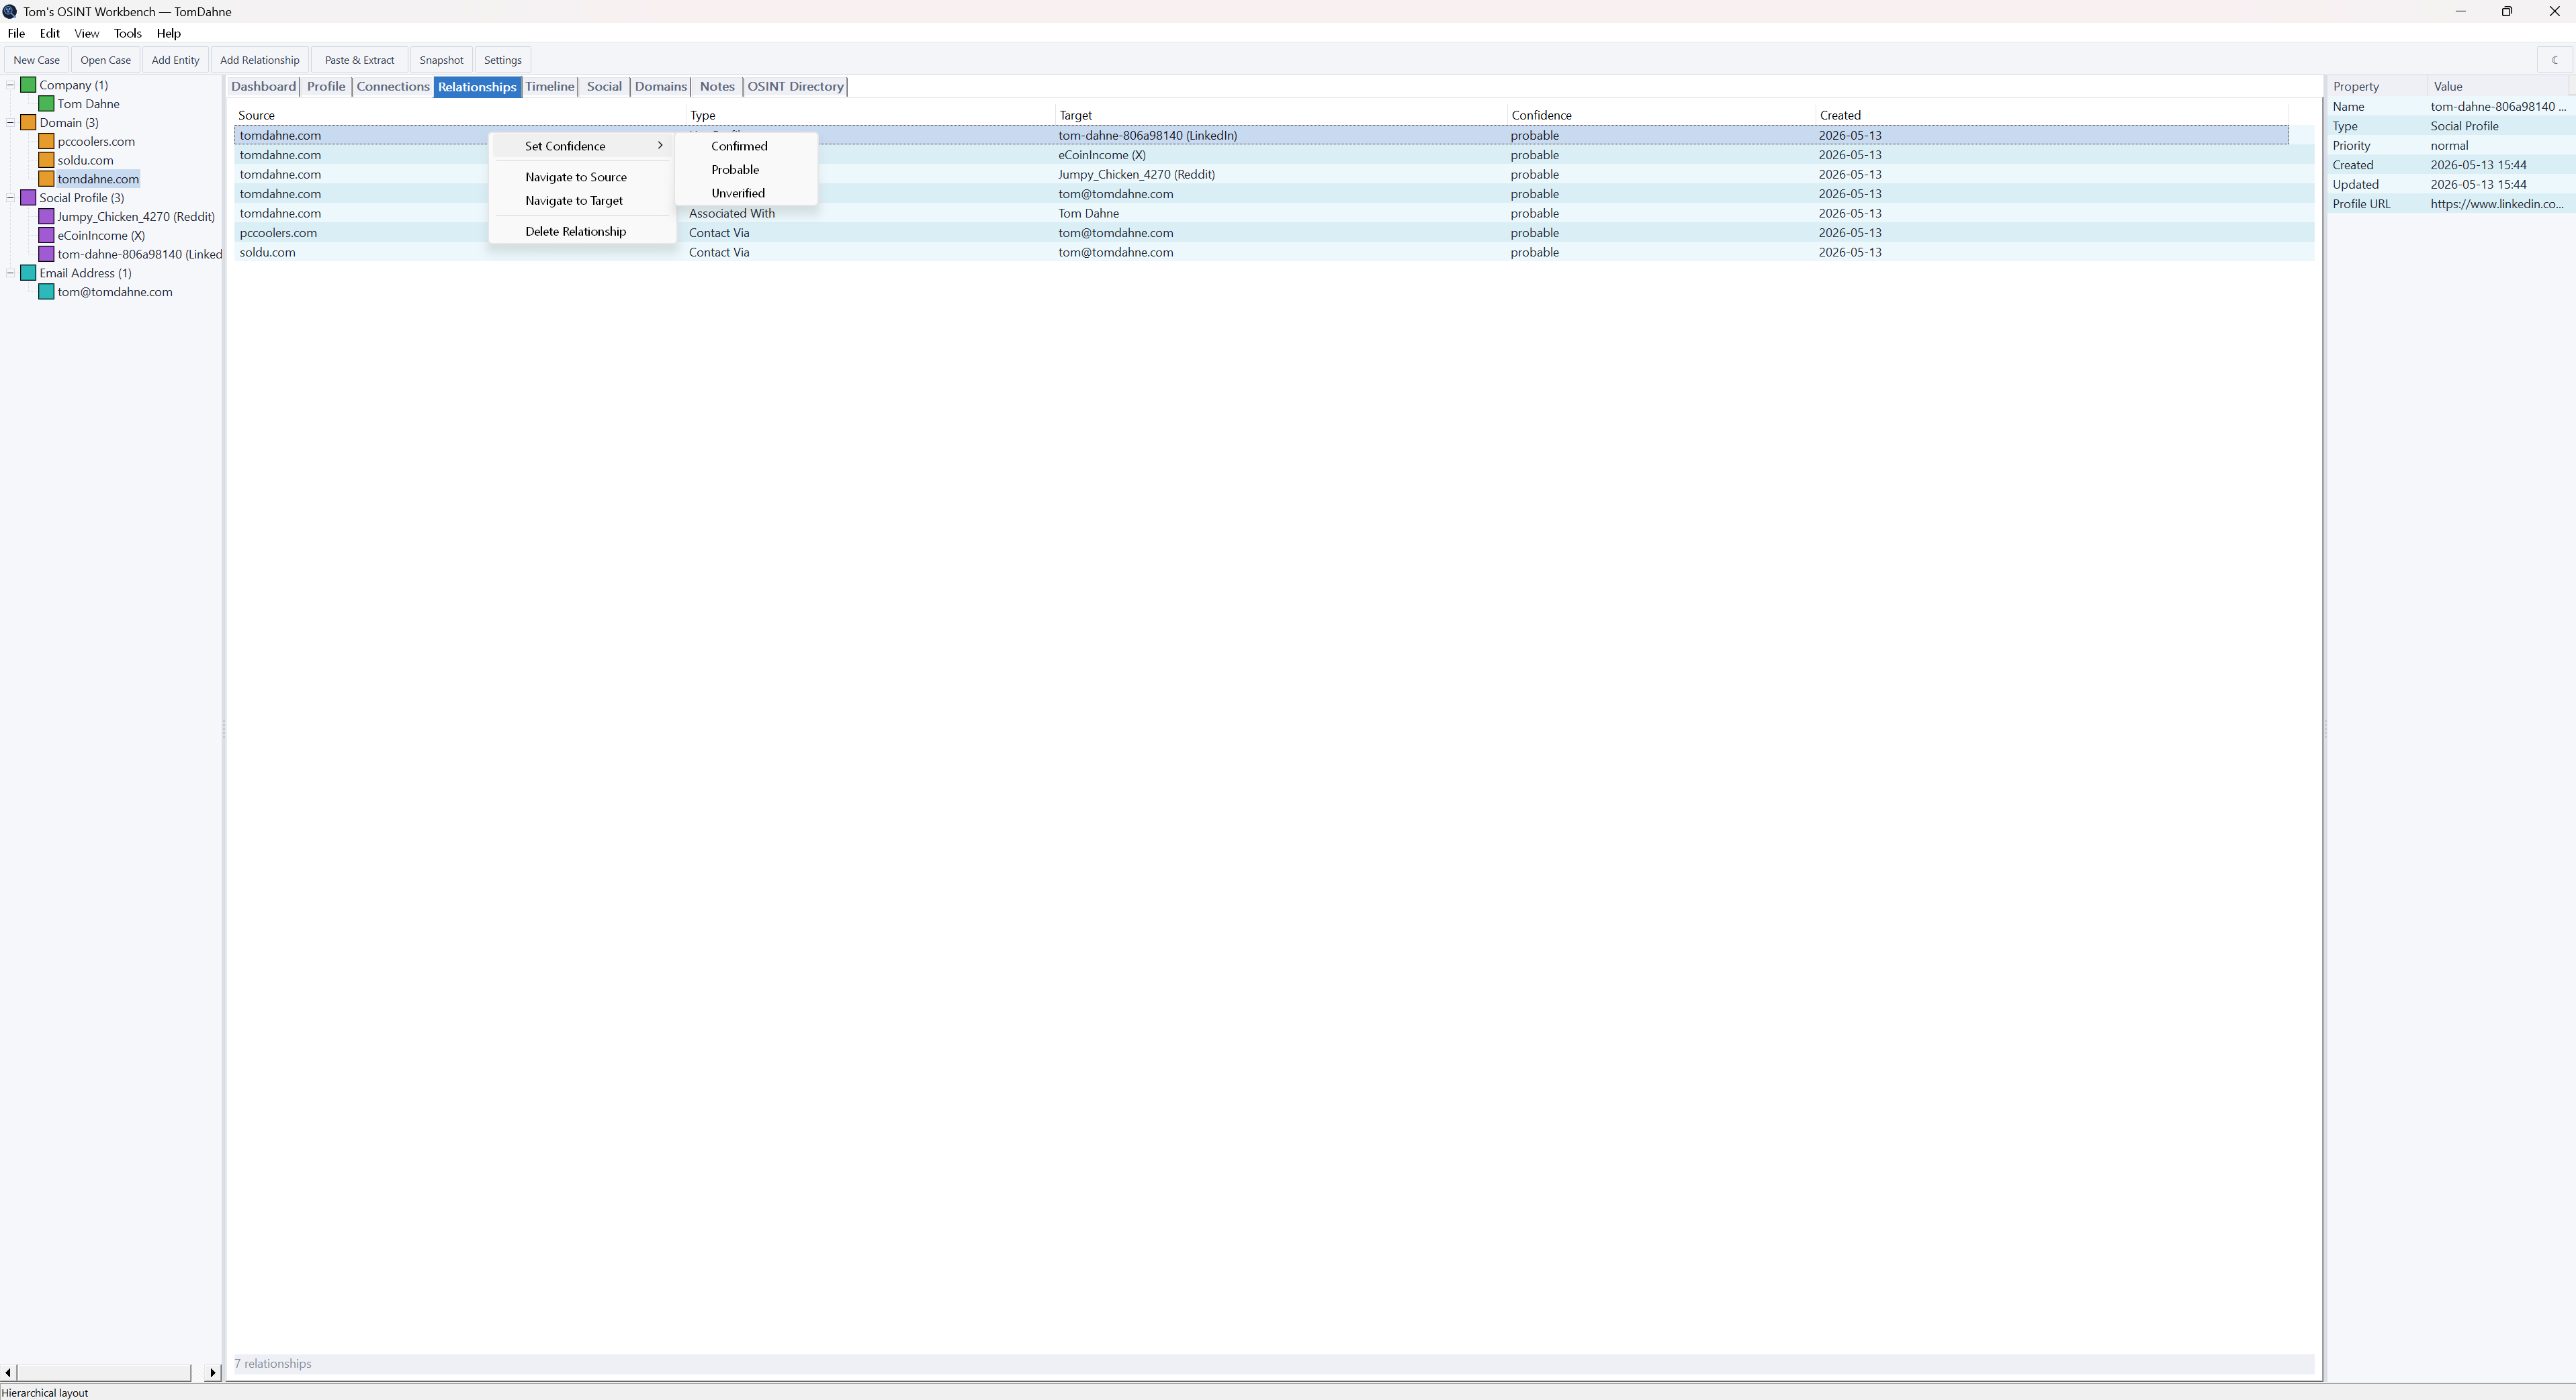Switch to the OSINT Directory tab
Viewport: 2576px width, 1400px height.
pos(796,87)
